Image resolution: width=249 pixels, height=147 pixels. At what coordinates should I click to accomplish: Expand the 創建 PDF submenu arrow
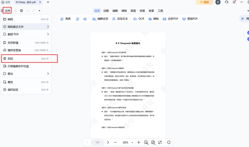[x=48, y=34]
